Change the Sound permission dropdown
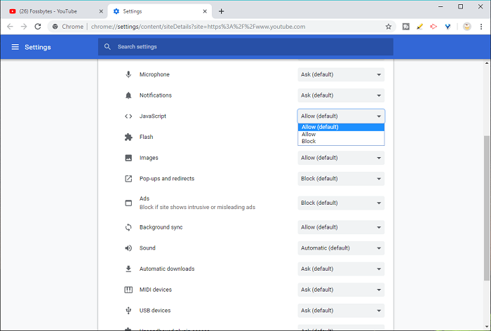 pos(341,248)
